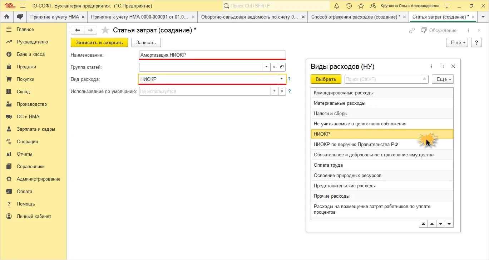Open the Еще menu of the form
Image resolution: width=489 pixels, height=260 pixels.
click(x=457, y=42)
